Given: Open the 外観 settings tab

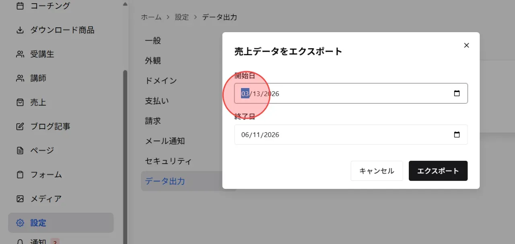Looking at the screenshot, I should pos(153,61).
